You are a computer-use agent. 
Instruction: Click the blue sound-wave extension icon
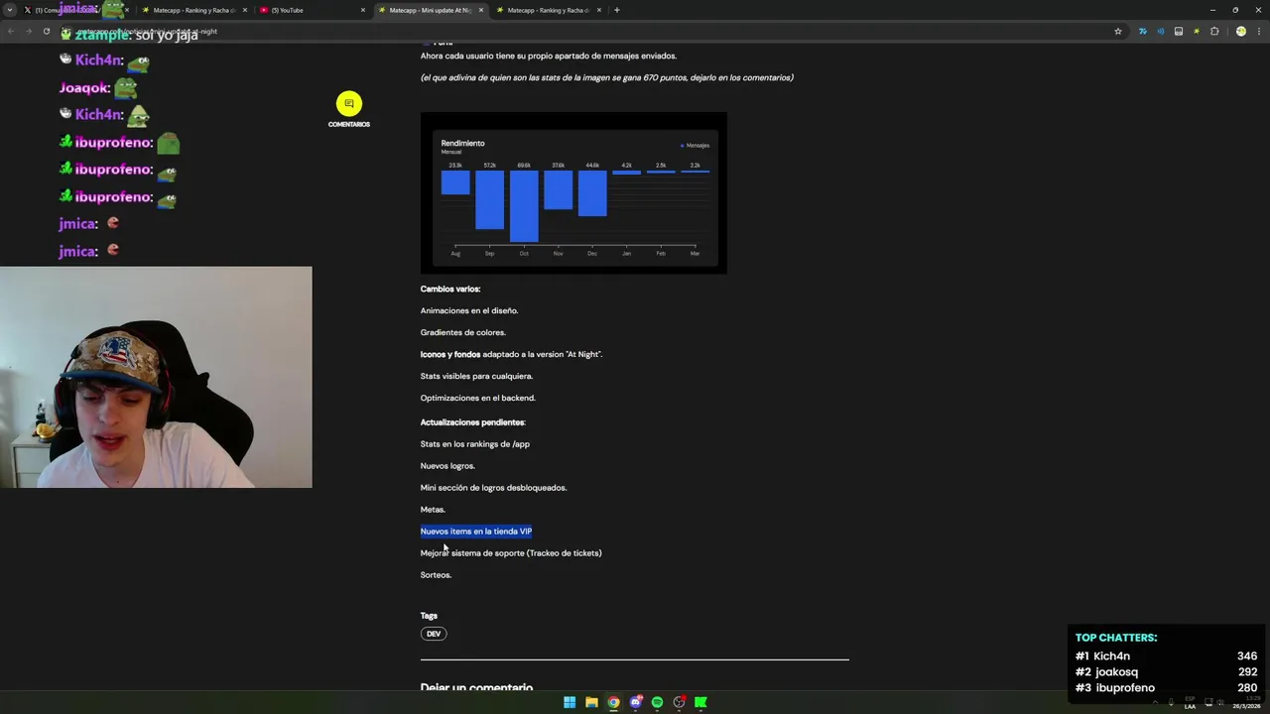pos(1160,31)
